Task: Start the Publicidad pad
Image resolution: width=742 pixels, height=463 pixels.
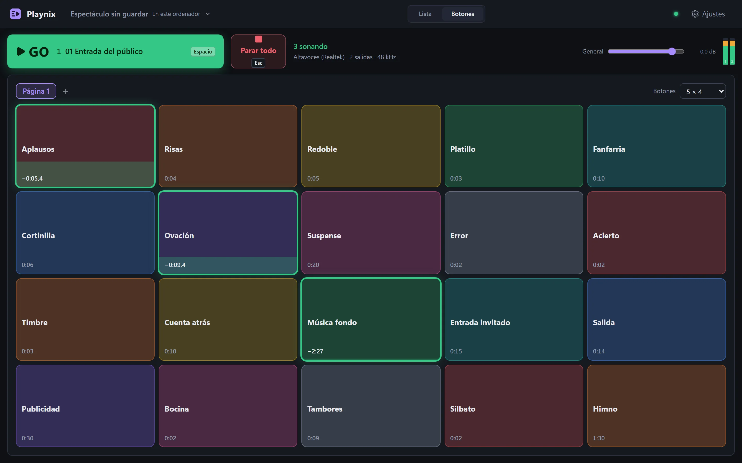Action: (85, 406)
